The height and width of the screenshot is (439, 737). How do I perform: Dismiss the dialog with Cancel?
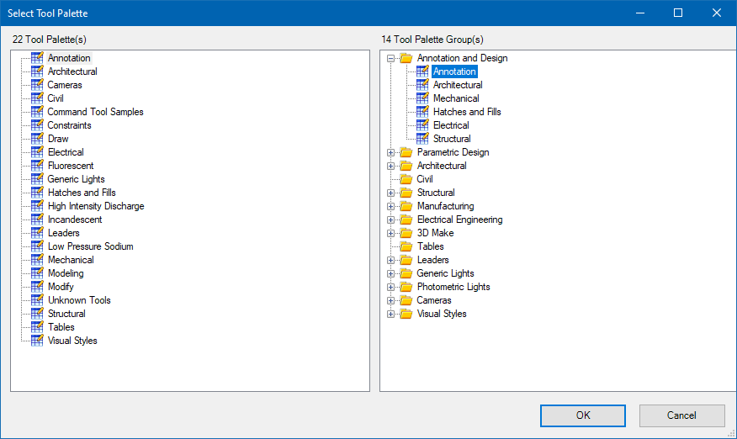coord(681,415)
